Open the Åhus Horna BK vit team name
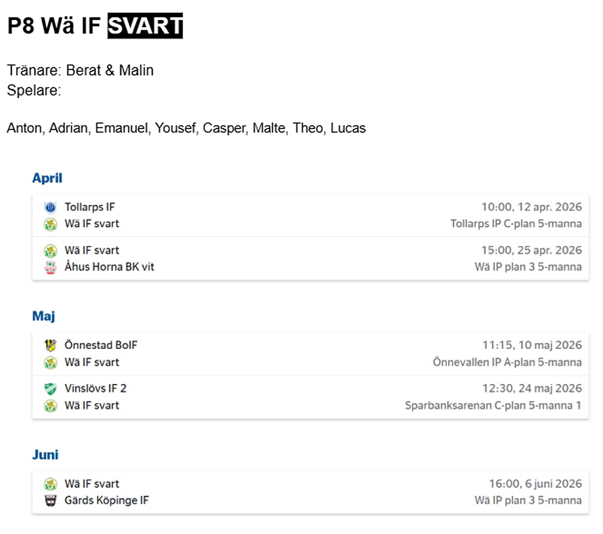This screenshot has width=603, height=534. coord(109,267)
